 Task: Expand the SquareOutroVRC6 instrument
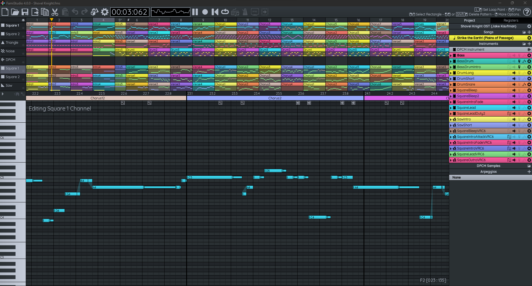tap(451, 160)
